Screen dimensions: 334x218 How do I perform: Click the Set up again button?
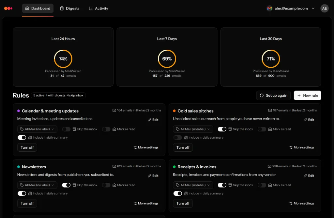click(x=274, y=95)
